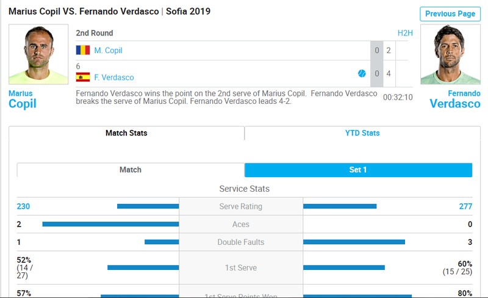This screenshot has height=298, width=488.
Task: Go back using the Previous Page button
Action: [x=450, y=14]
